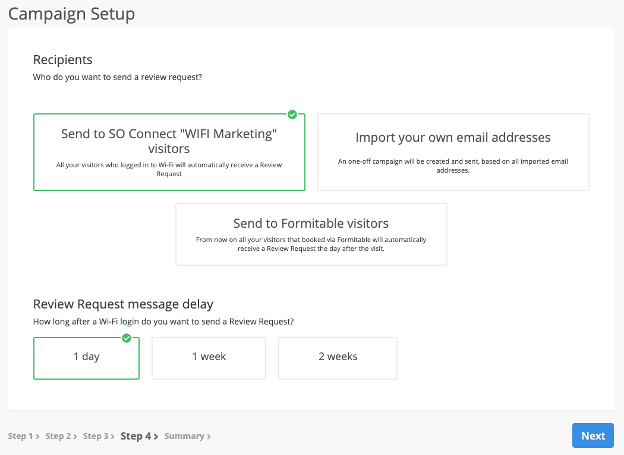Go back to Step 1

tap(20, 436)
